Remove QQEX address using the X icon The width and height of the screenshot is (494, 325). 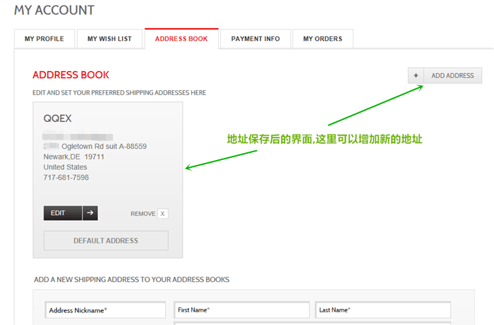pyautogui.click(x=162, y=214)
